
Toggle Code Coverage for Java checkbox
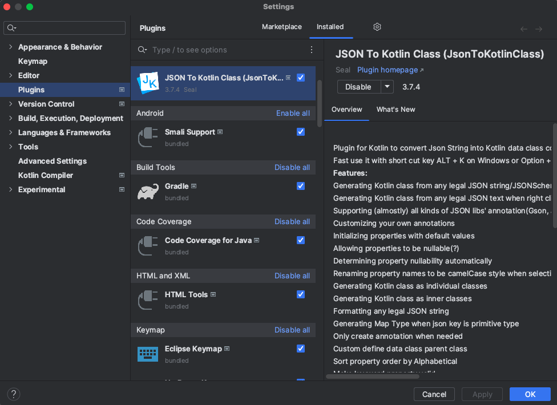pos(301,240)
